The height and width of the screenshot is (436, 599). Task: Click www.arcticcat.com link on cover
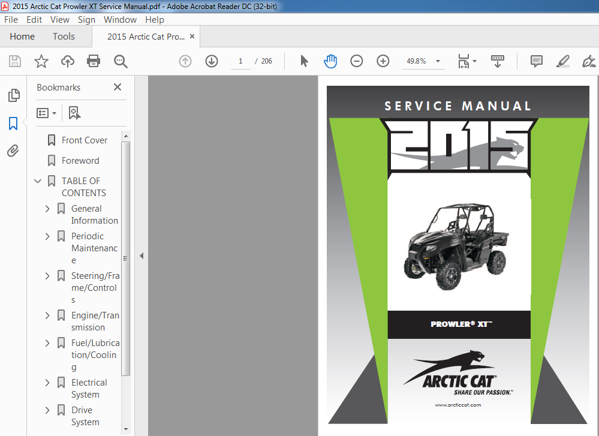458,405
